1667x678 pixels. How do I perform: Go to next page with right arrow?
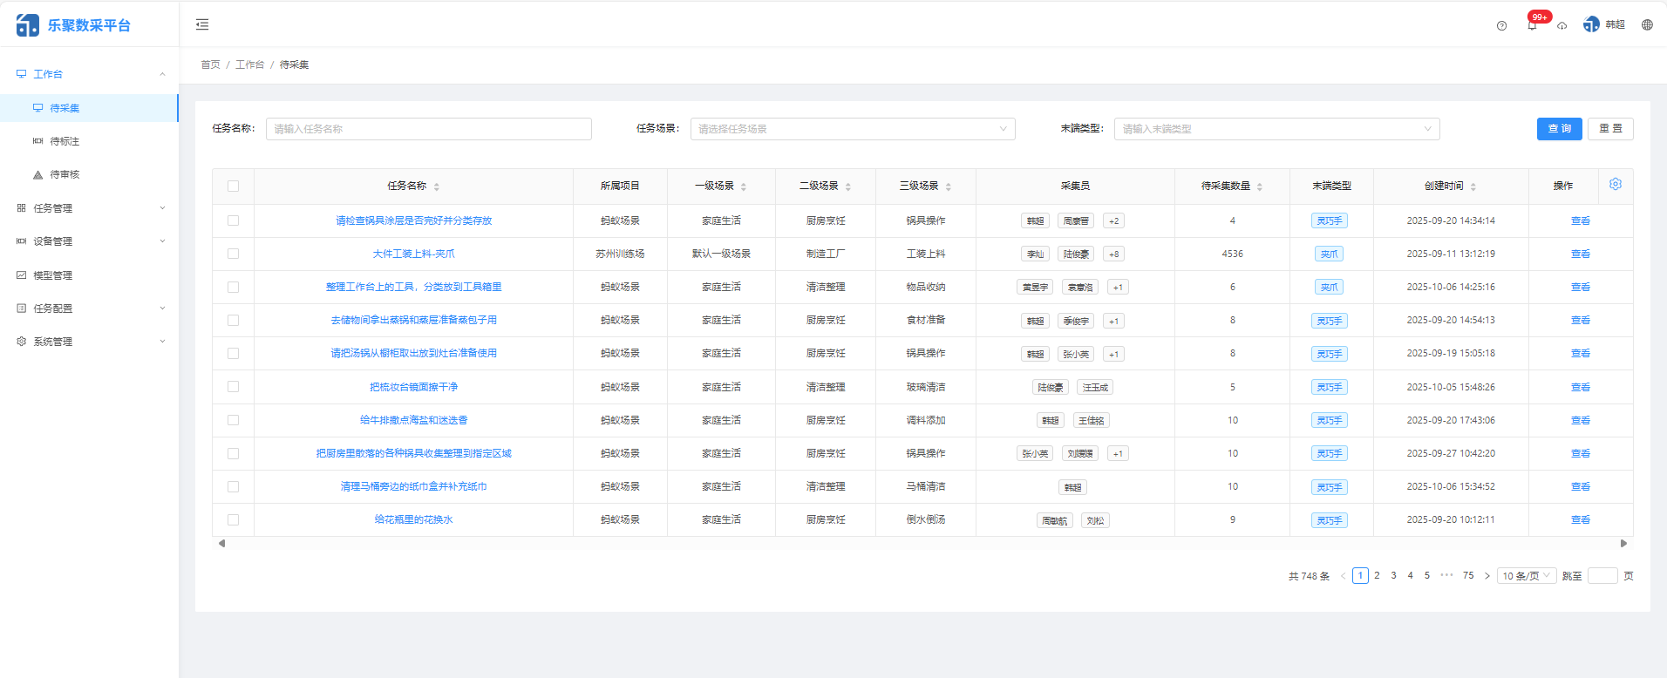pyautogui.click(x=1487, y=576)
